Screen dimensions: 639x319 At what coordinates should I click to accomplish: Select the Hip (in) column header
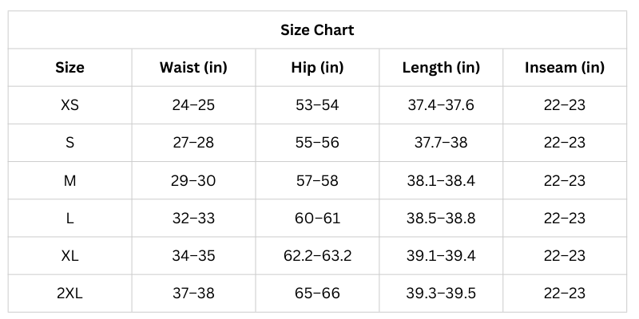317,68
